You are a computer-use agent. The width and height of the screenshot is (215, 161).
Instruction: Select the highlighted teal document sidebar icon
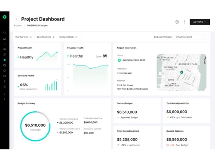(5, 60)
